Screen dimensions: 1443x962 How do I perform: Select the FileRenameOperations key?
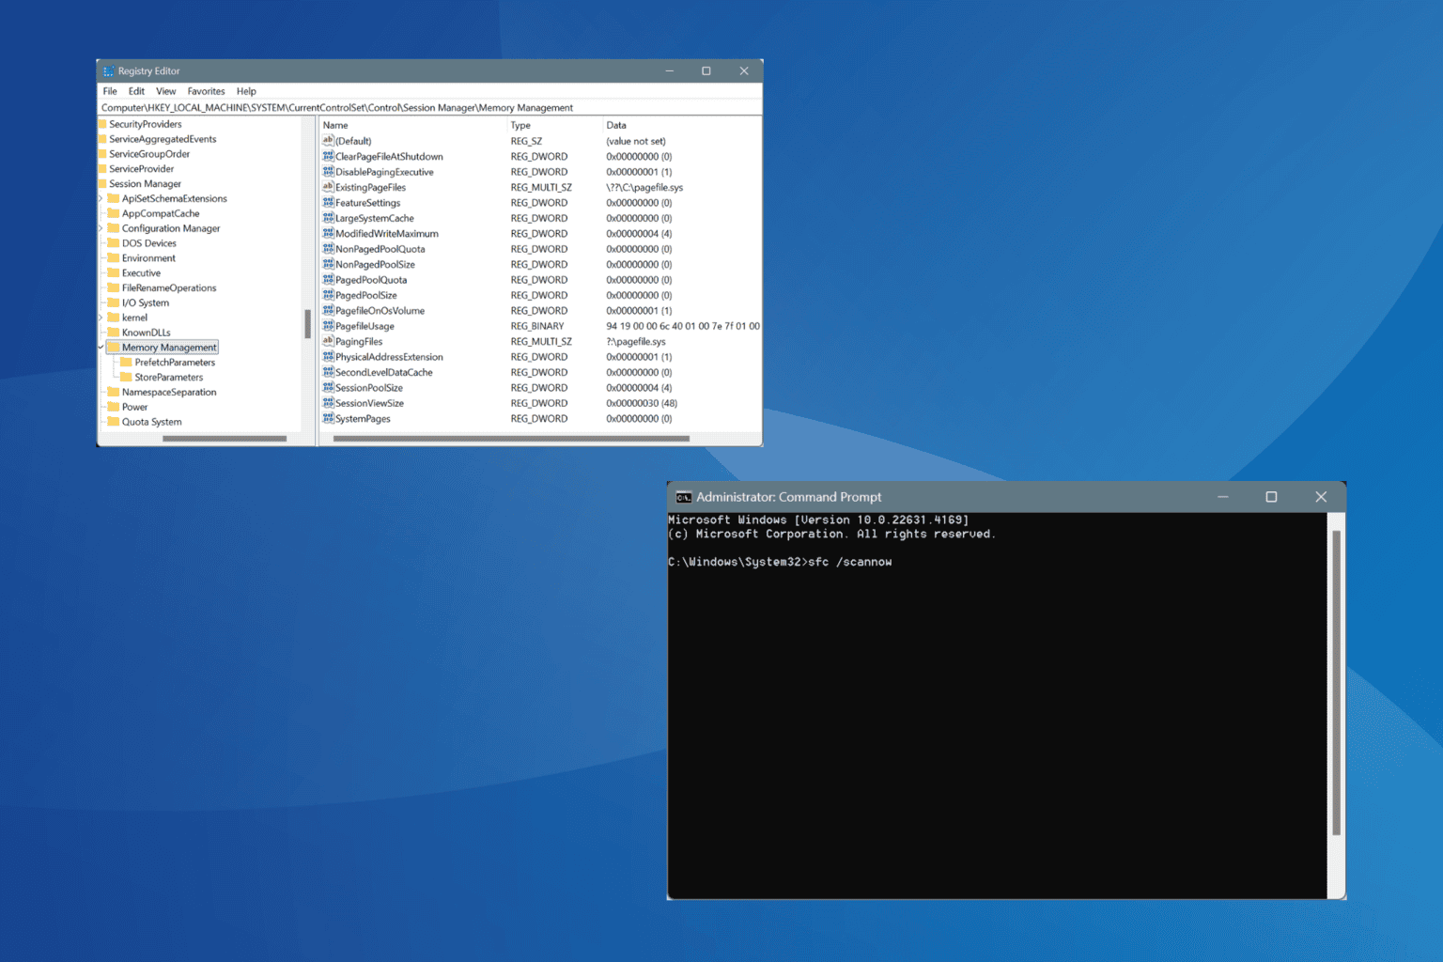tap(169, 288)
